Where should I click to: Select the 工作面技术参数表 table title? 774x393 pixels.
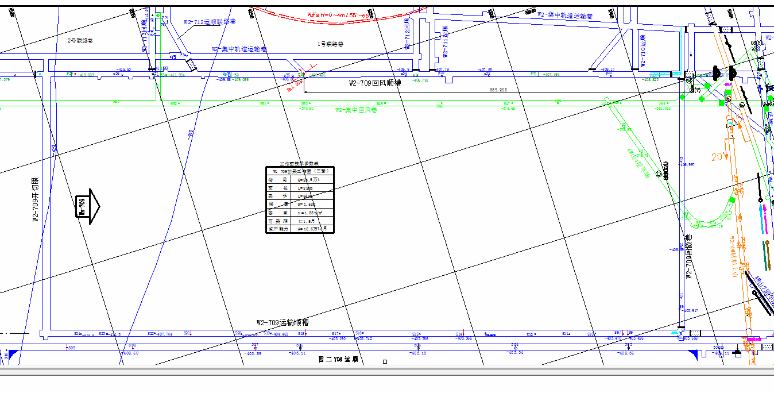coord(299,164)
